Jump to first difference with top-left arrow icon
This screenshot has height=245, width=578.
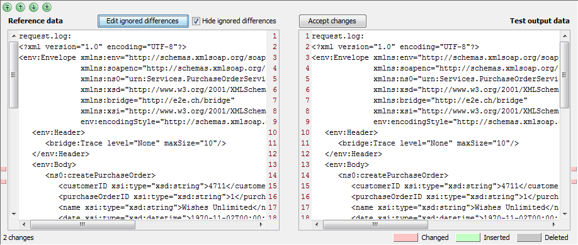click(x=8, y=7)
